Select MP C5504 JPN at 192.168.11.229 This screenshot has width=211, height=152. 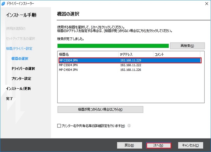130,60
